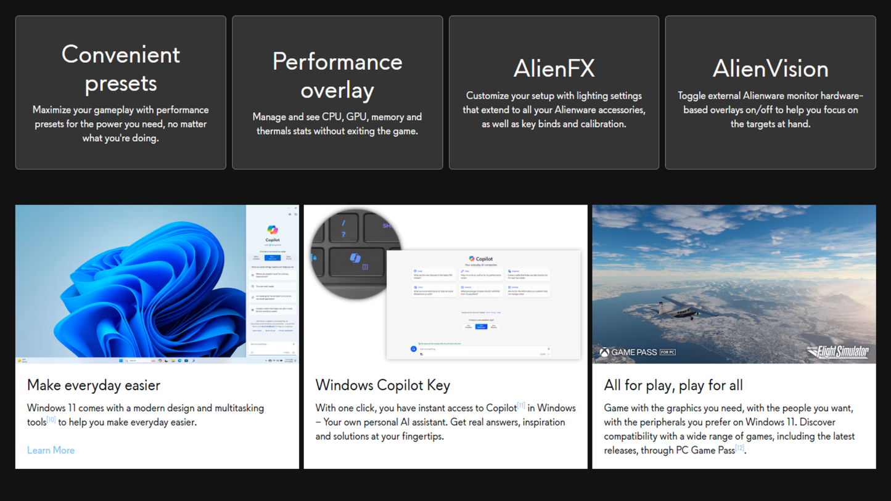Viewport: 891px width, 501px height.
Task: Click the All for play, play for all heading
Action: tap(673, 385)
